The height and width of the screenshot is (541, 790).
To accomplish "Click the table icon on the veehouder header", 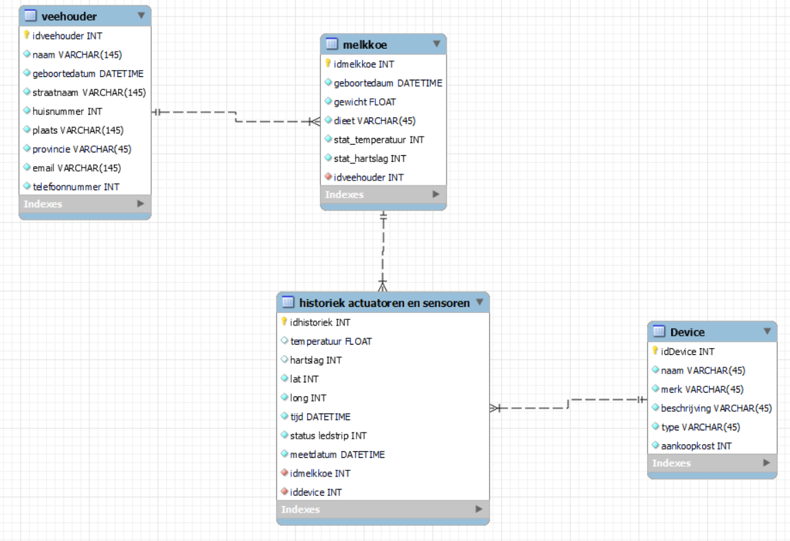I will (30, 16).
